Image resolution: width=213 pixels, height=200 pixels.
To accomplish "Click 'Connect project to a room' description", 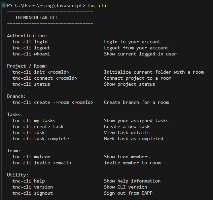I will (138, 78).
